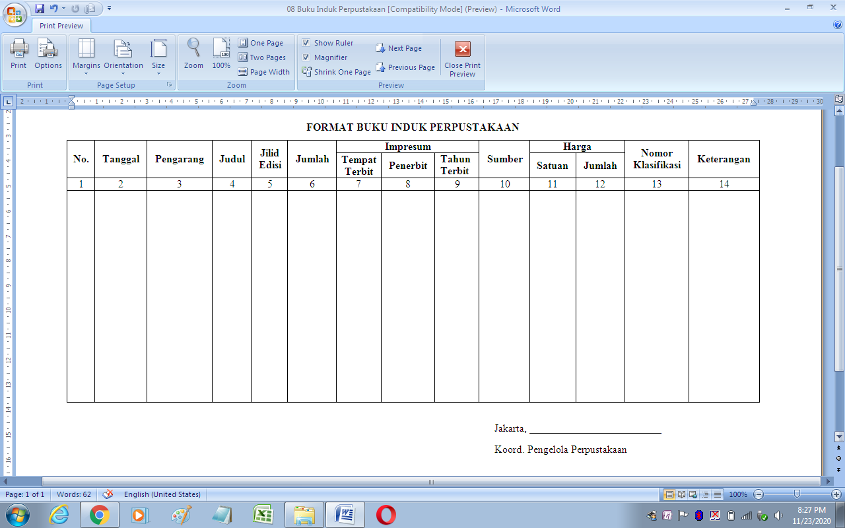This screenshot has height=528, width=845.
Task: Open the paper Size dropdown
Action: pos(158,57)
